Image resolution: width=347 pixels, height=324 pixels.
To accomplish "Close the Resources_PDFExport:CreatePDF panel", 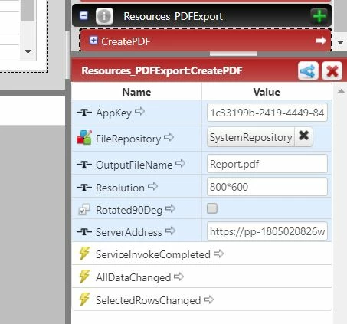I will pos(332,70).
